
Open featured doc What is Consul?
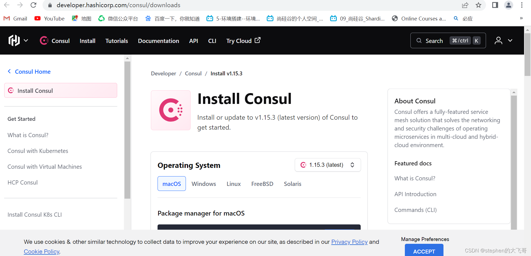pyautogui.click(x=415, y=178)
